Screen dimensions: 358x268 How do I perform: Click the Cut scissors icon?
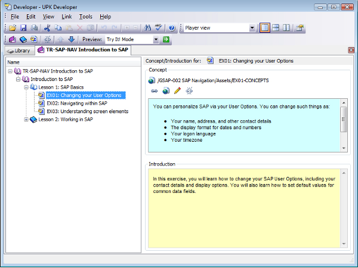[x=47, y=28]
